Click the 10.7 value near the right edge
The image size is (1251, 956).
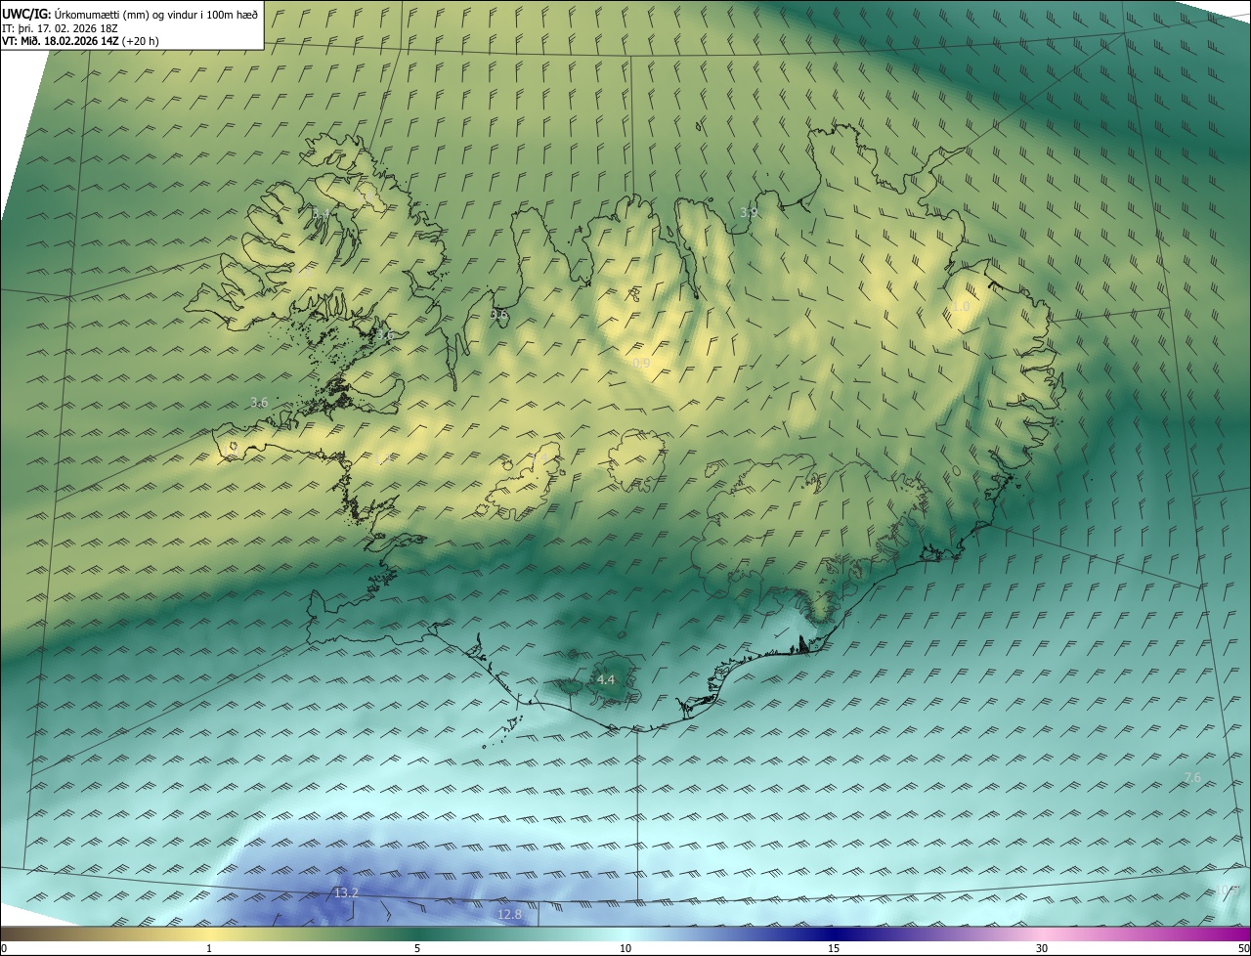1228,891
